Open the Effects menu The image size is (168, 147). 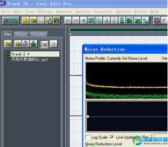point(45,12)
